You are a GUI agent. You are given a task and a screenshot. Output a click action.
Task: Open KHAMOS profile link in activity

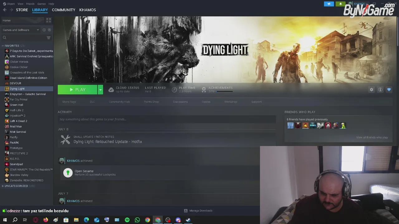click(x=73, y=161)
